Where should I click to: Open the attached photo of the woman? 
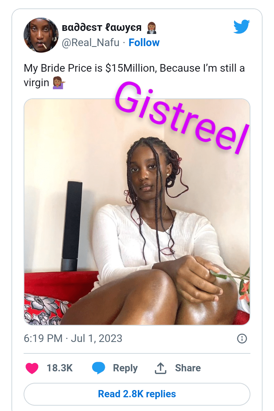(137, 212)
